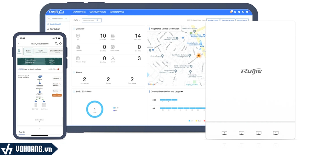Click the Client count 3 in Overview
The image size is (310, 155).
(x=139, y=58)
